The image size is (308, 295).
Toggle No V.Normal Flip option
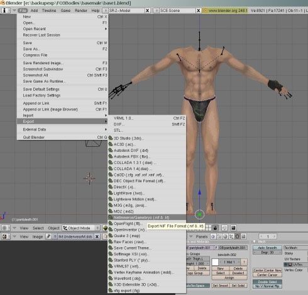pos(267,286)
